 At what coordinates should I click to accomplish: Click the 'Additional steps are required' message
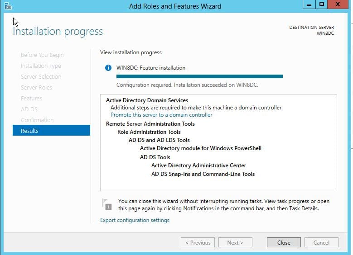click(197, 108)
